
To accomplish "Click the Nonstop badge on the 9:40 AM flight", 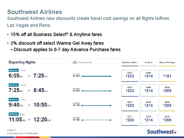I will pos(14,99).
